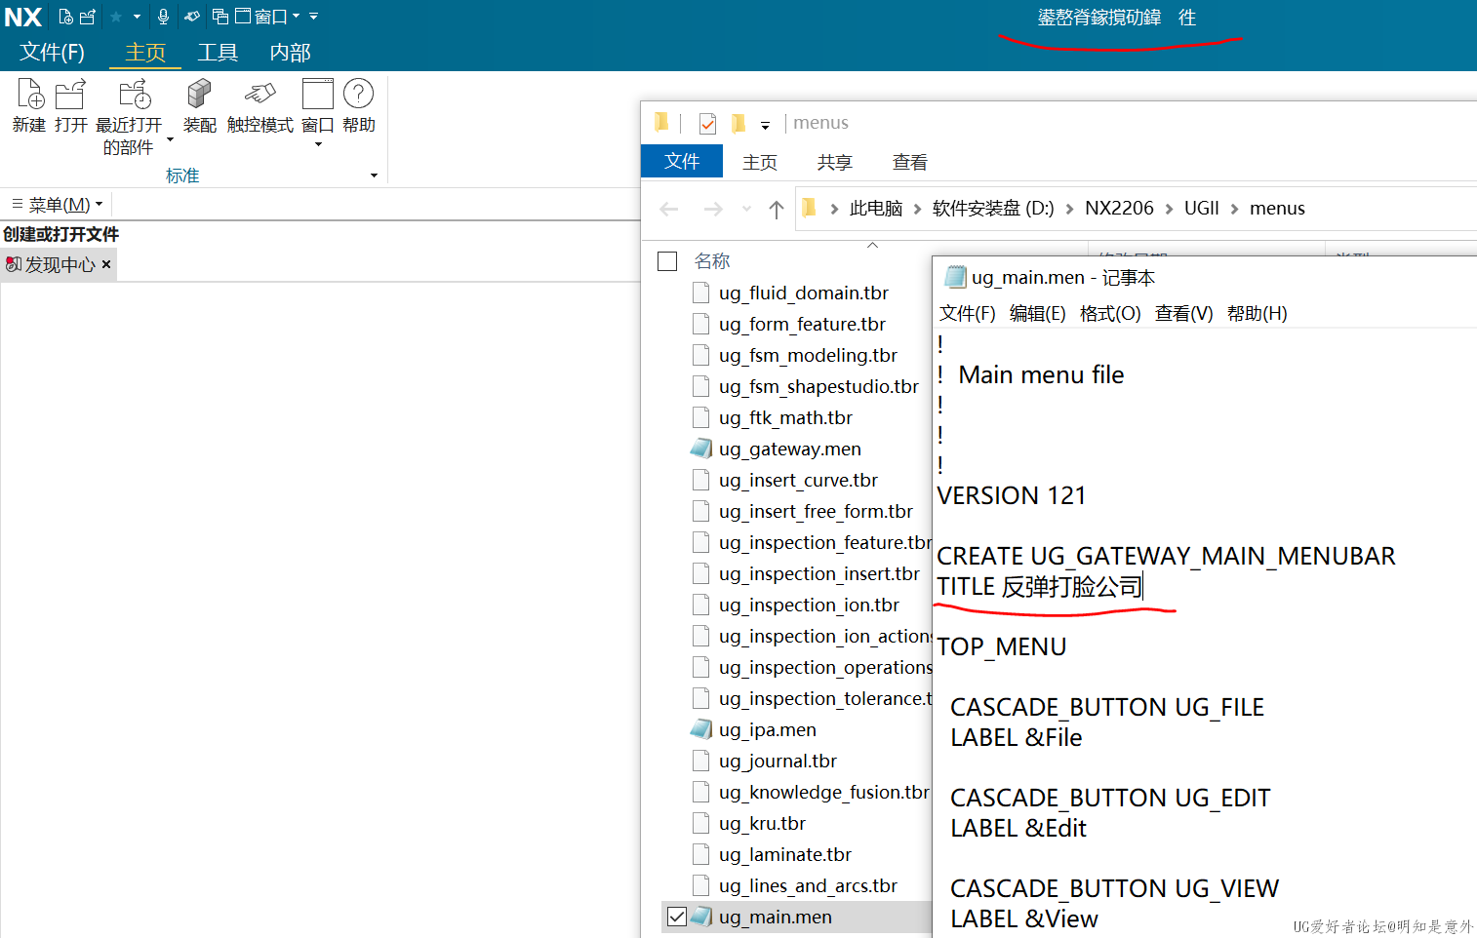This screenshot has height=938, width=1477.
Task: Click the properties checkmark icon in Explorer title bar
Action: [708, 124]
